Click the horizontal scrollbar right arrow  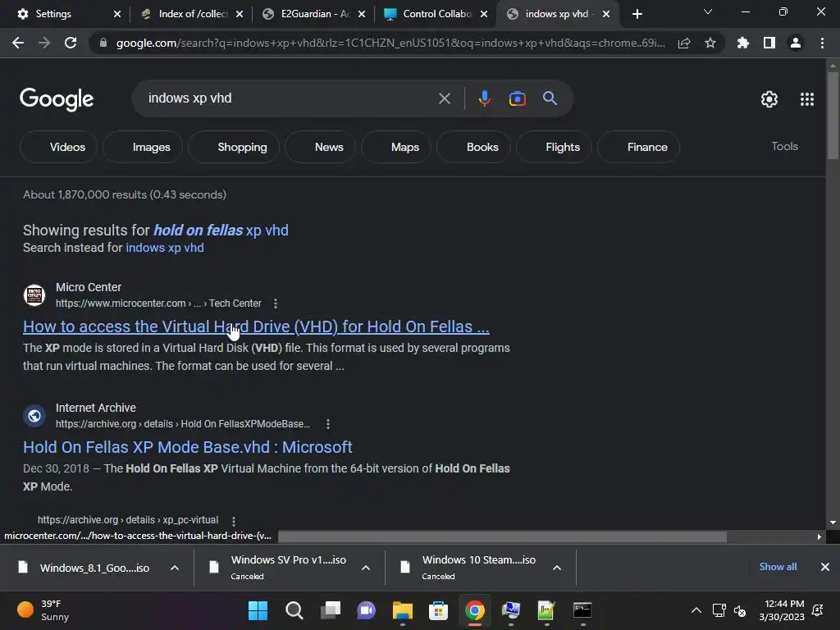[819, 536]
